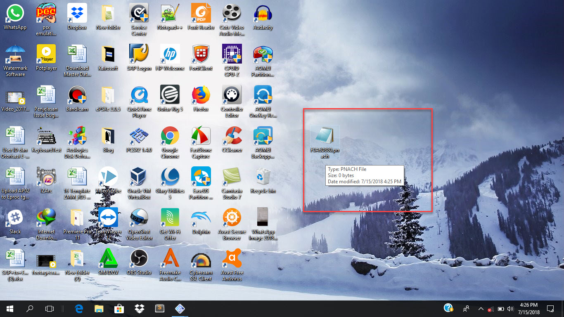Click the Potplayer shortcut
Screen dimensions: 564x317
tap(46, 54)
